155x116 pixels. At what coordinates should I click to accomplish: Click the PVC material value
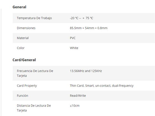click(x=73, y=38)
